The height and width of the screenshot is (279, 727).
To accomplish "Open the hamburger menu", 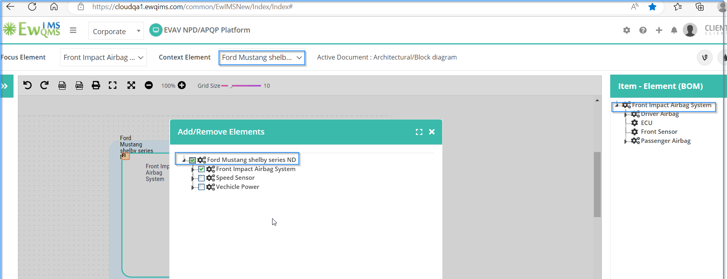I will [x=73, y=30].
